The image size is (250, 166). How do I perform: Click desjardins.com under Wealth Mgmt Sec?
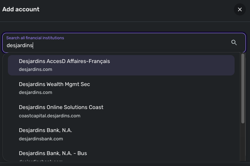coord(35,92)
